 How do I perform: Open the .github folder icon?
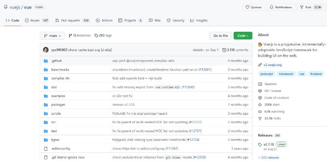tap(46, 61)
